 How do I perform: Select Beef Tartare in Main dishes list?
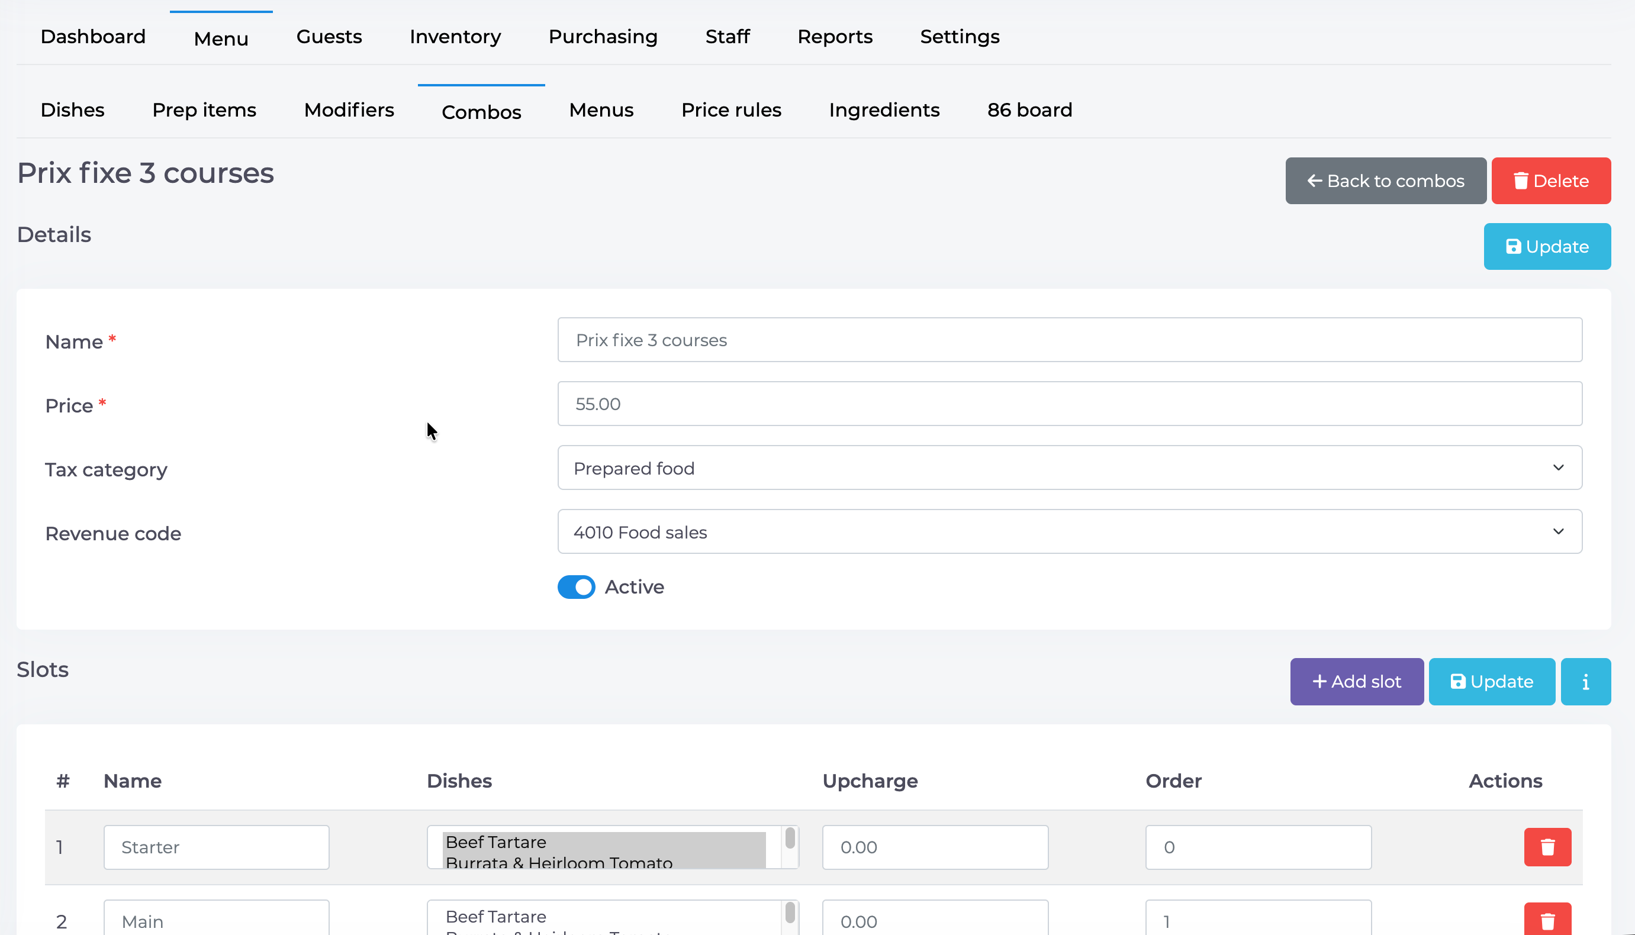(x=604, y=917)
